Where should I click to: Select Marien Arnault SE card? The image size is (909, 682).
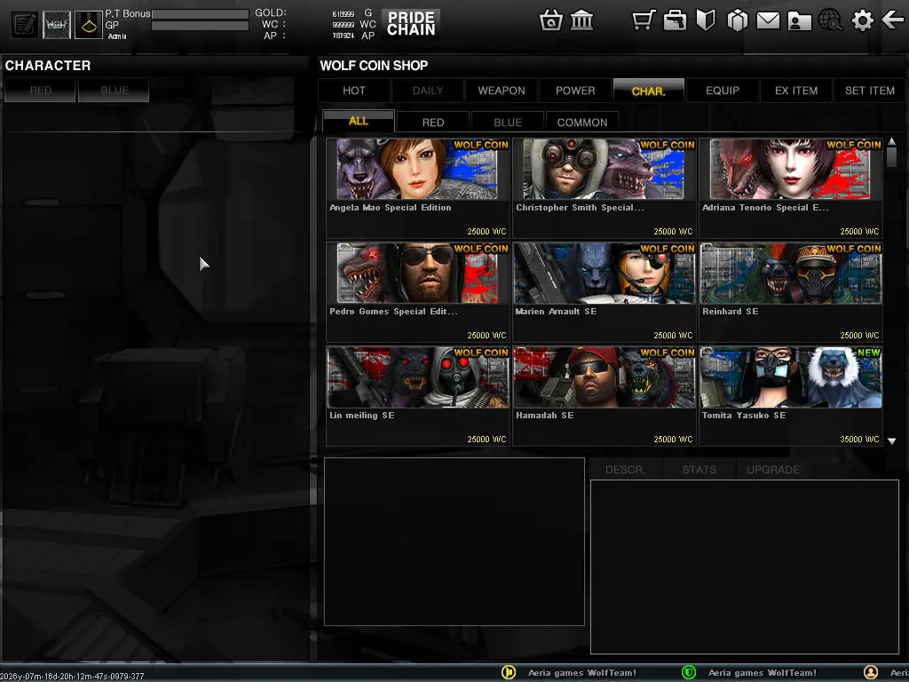pos(604,291)
